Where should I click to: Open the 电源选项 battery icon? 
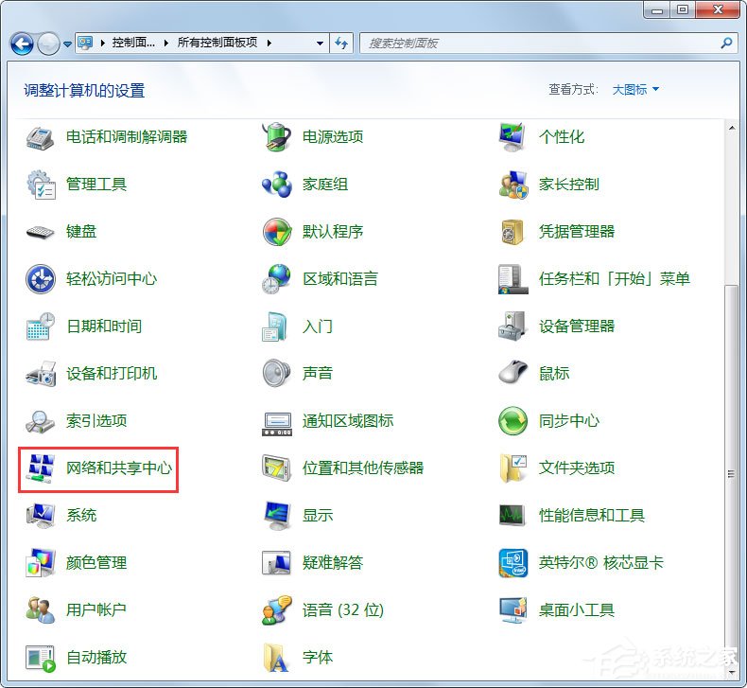click(x=276, y=137)
